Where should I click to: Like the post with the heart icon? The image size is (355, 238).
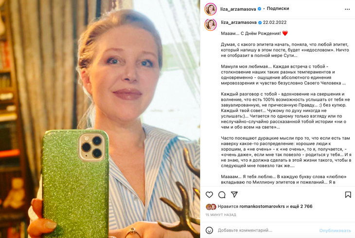click(209, 195)
